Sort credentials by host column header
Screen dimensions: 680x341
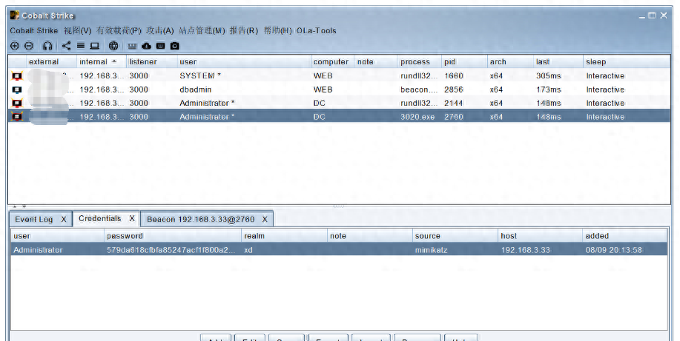click(x=541, y=236)
